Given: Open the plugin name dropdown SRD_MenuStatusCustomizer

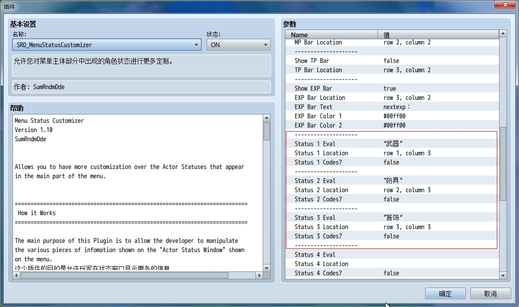Looking at the screenshot, I should click(x=106, y=45).
